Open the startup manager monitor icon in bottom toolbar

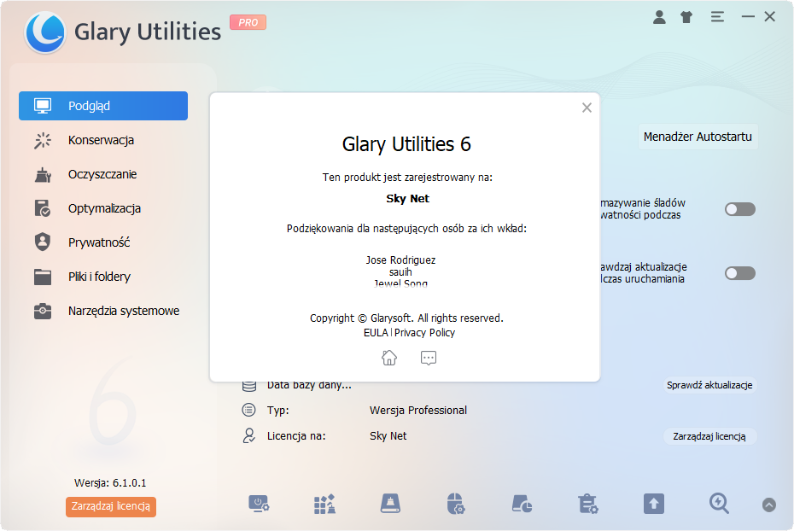coord(259,505)
